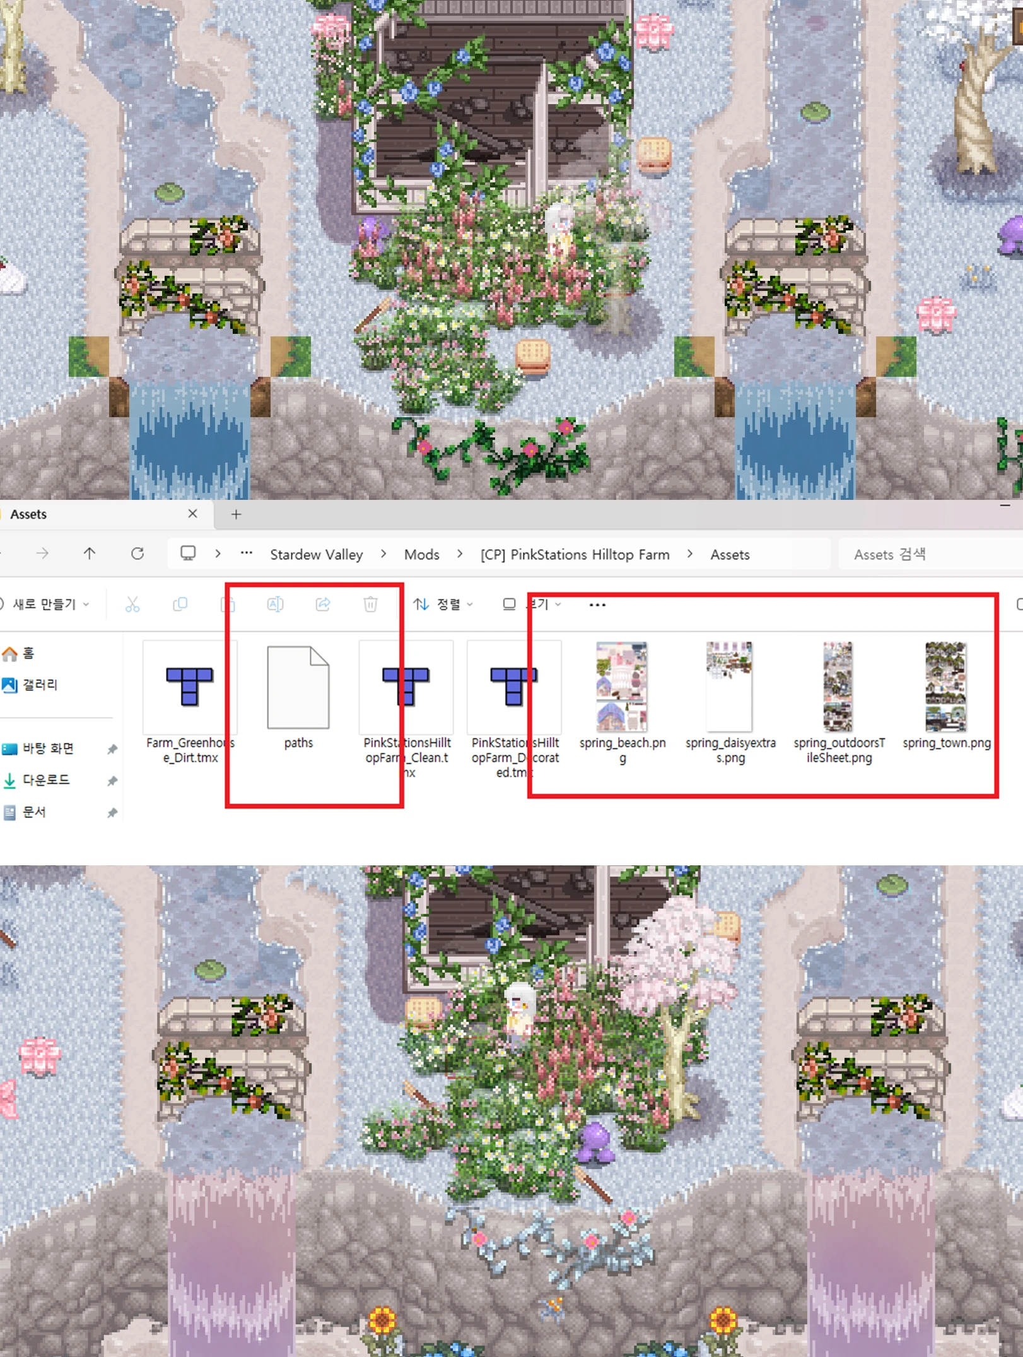Close the Assets tab
1023x1357 pixels.
tap(193, 514)
